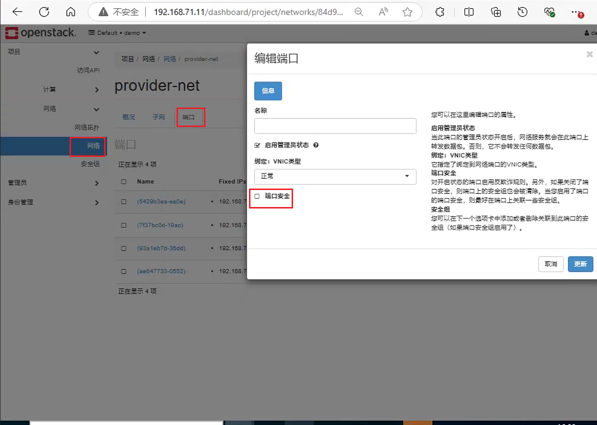The height and width of the screenshot is (425, 597).
Task: Click the 不安全 security warning icon
Action: (x=103, y=12)
